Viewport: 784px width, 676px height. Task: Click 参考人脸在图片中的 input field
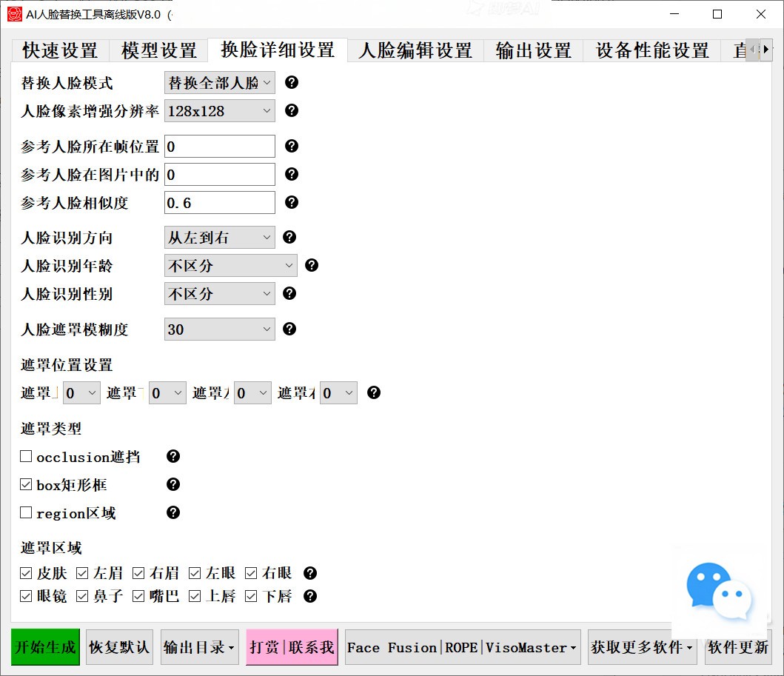pos(219,175)
